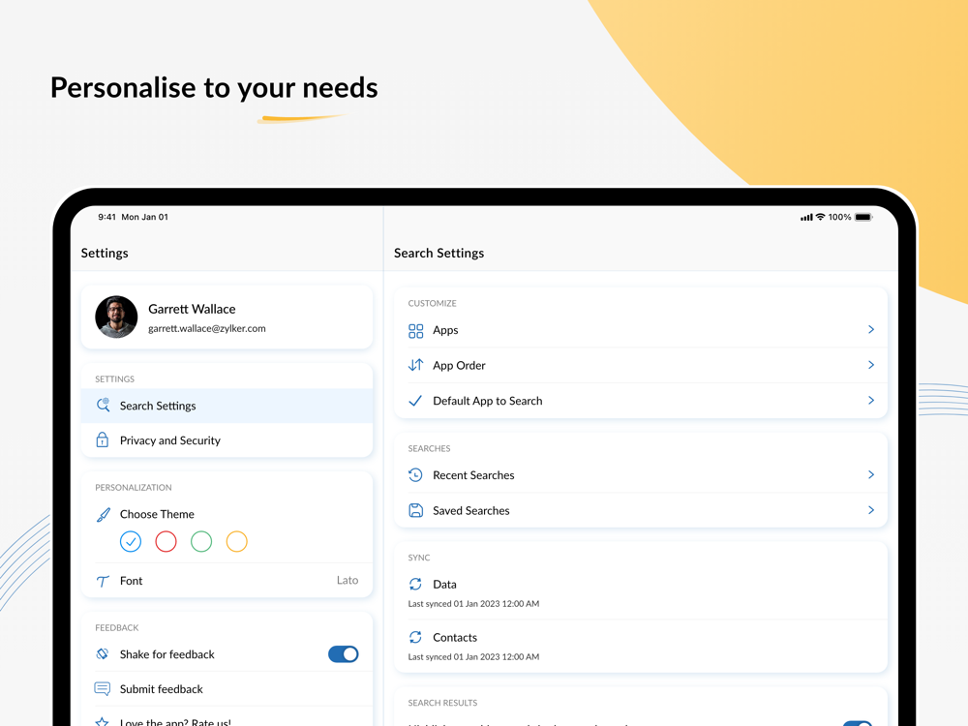The width and height of the screenshot is (968, 726).
Task: Click Garrett Wallace's profile photo
Action: [116, 317]
